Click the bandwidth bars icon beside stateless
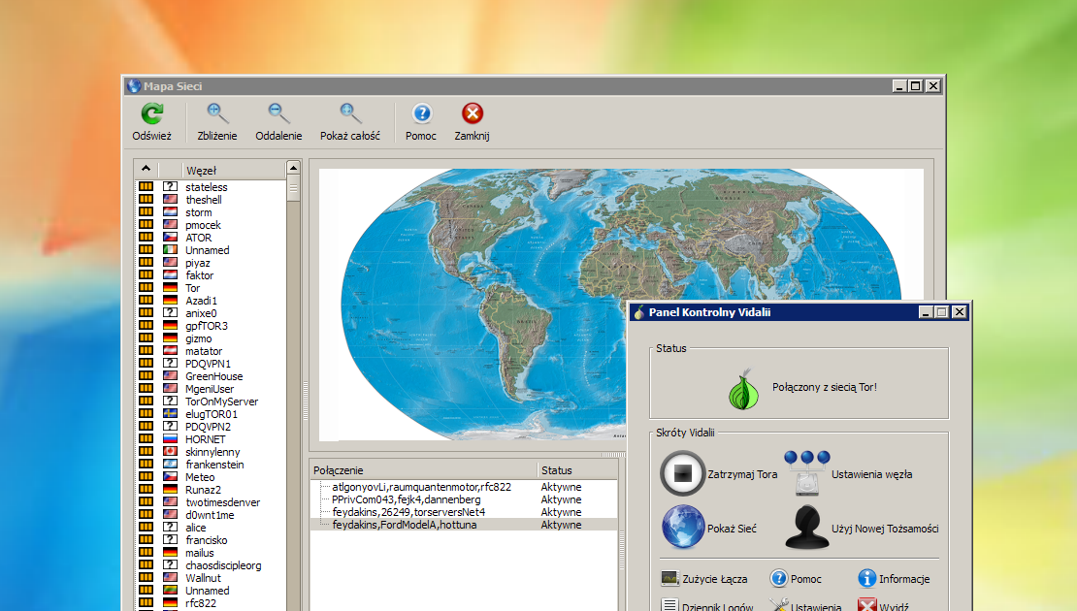 click(147, 187)
